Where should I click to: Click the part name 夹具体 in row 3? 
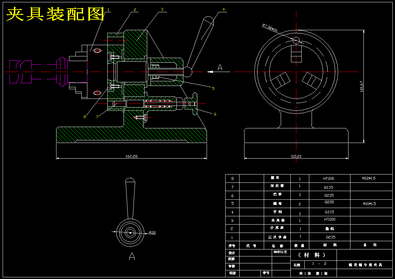click(278, 220)
